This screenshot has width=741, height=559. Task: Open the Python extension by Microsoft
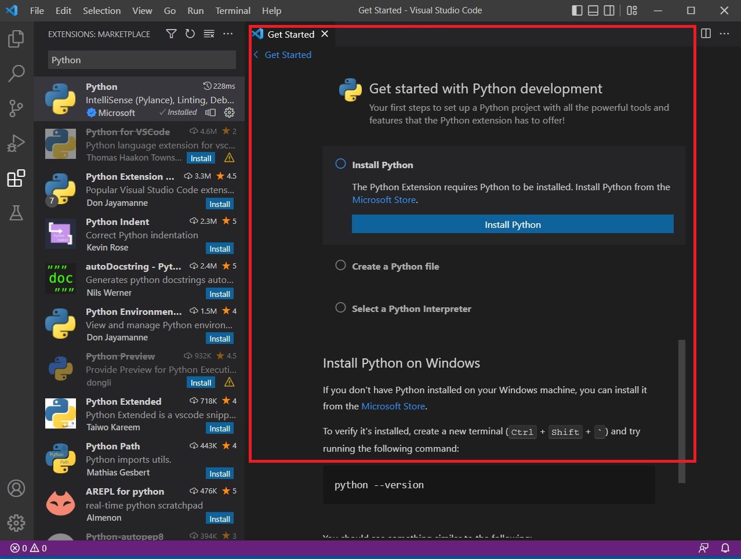[x=139, y=99]
